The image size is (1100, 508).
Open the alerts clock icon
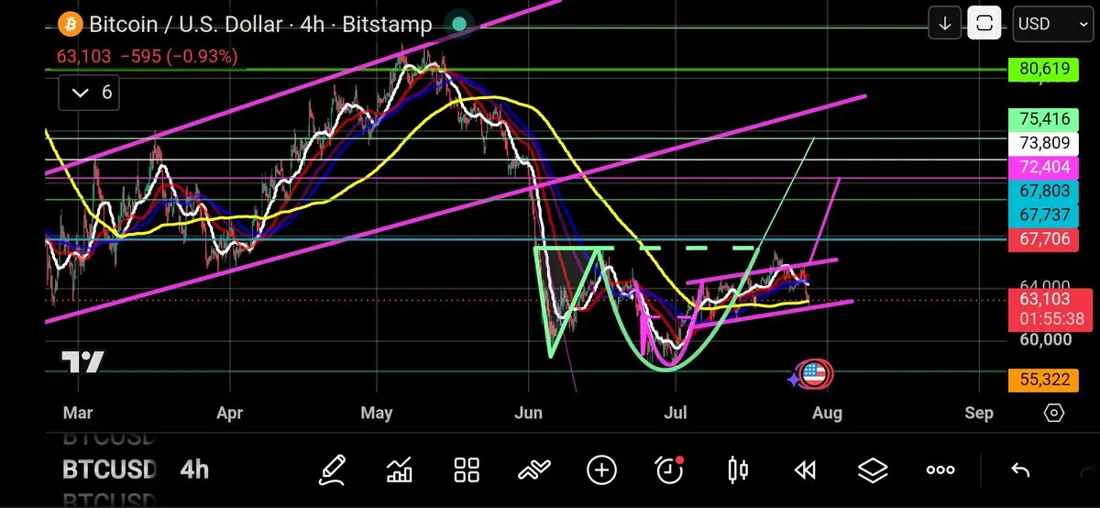670,469
